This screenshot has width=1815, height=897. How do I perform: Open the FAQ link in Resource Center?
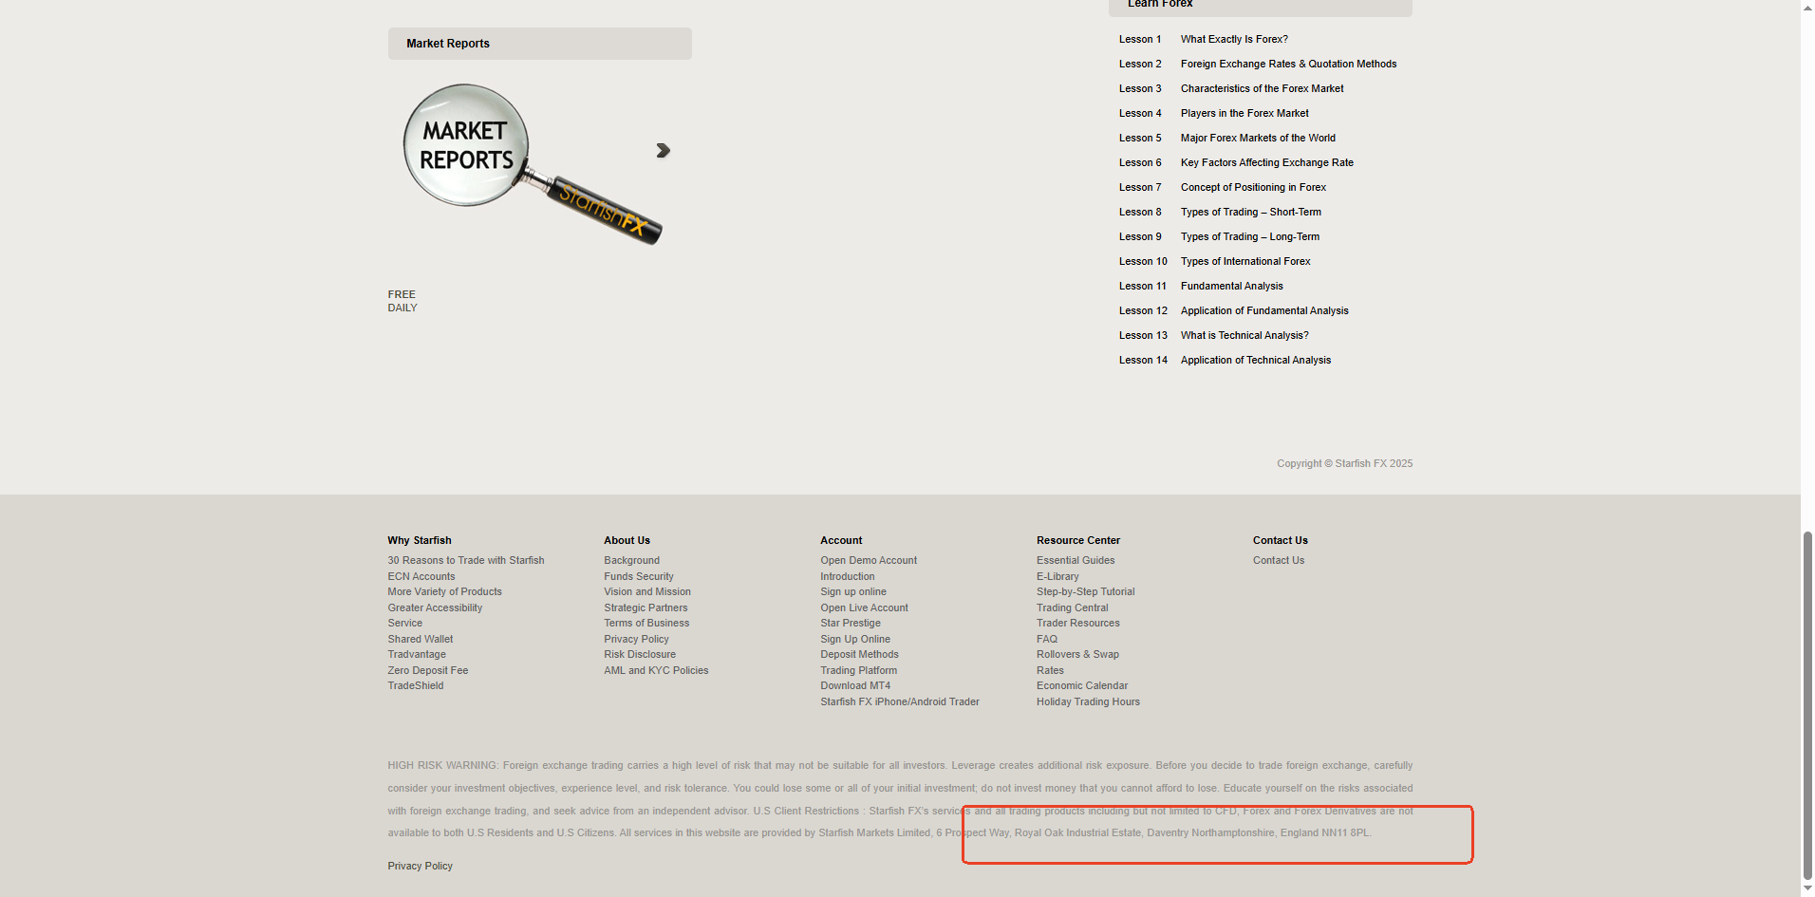tap(1046, 640)
